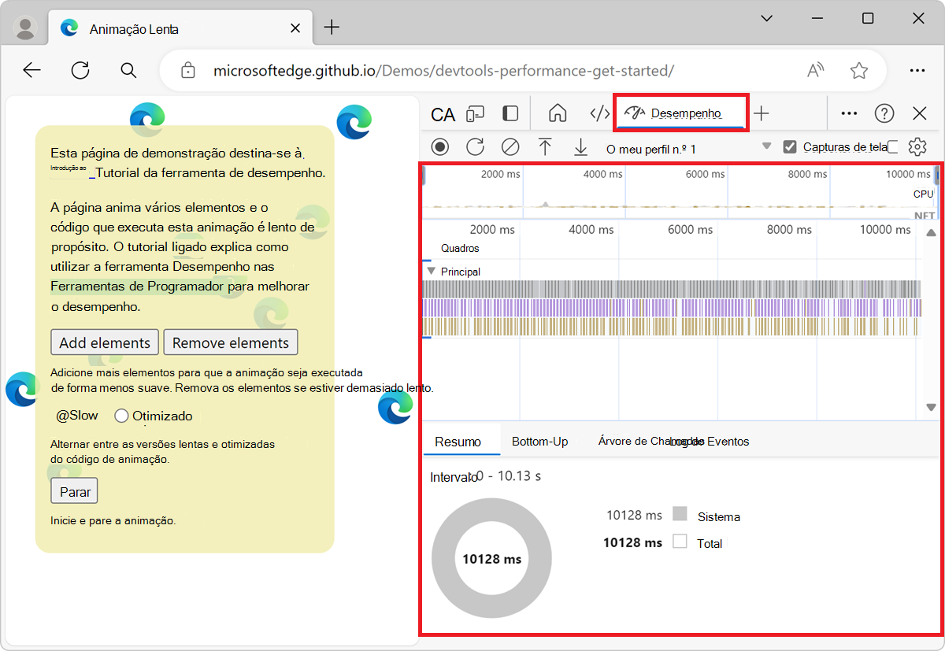Close the Animação Lenta tab
The image size is (945, 651).
(295, 28)
